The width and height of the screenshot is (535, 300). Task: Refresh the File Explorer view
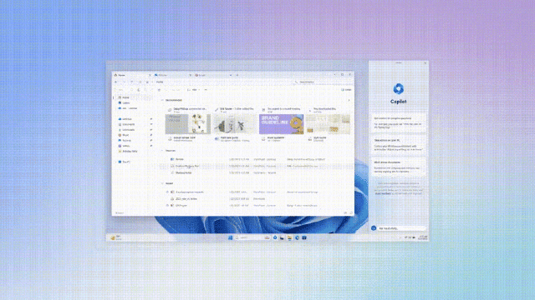pyautogui.click(x=140, y=82)
